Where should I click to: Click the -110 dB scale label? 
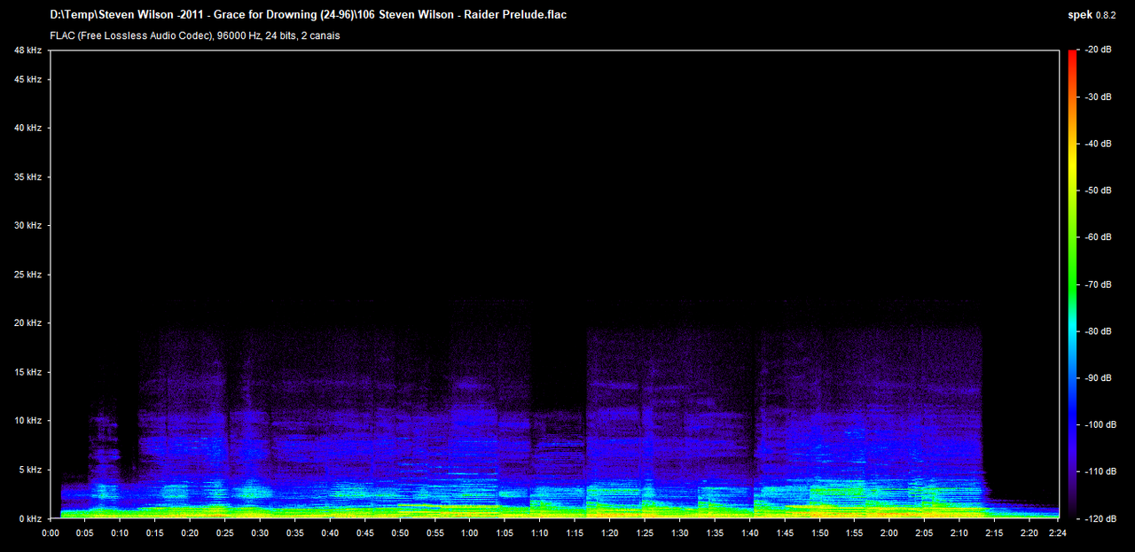coord(1101,471)
